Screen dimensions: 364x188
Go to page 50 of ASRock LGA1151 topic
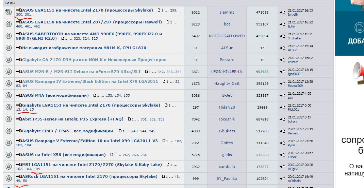point(25,181)
